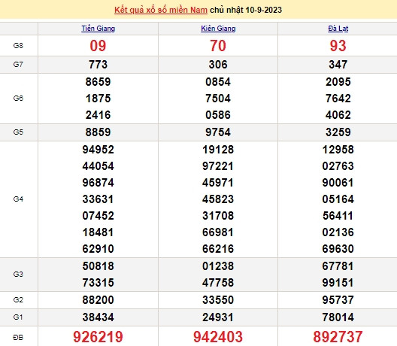The height and width of the screenshot is (346, 397).
Task: Click the G4 number '33631'
Action: pyautogui.click(x=98, y=199)
